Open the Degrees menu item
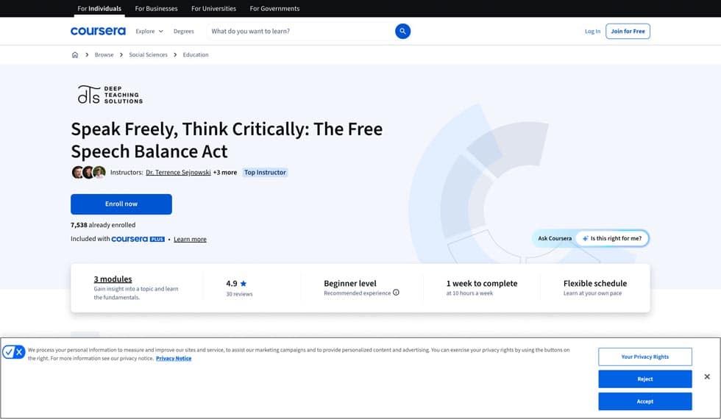The image size is (721, 419). click(183, 31)
